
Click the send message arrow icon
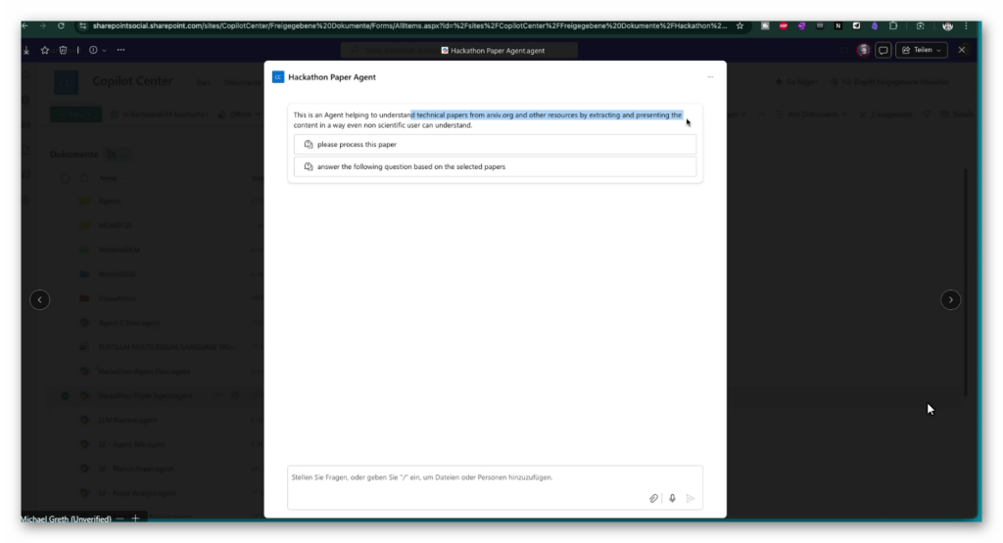pyautogui.click(x=691, y=498)
